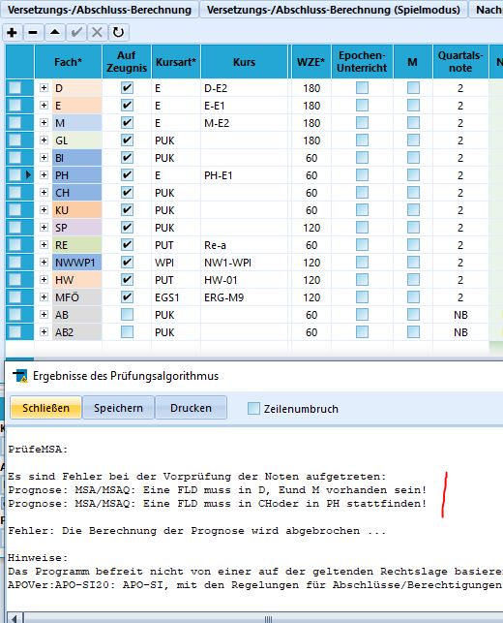Viewport: 503px width, 623px height.
Task: Expand the RE subject row
Action: tap(44, 245)
